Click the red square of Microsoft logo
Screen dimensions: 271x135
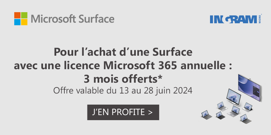pos(18,15)
